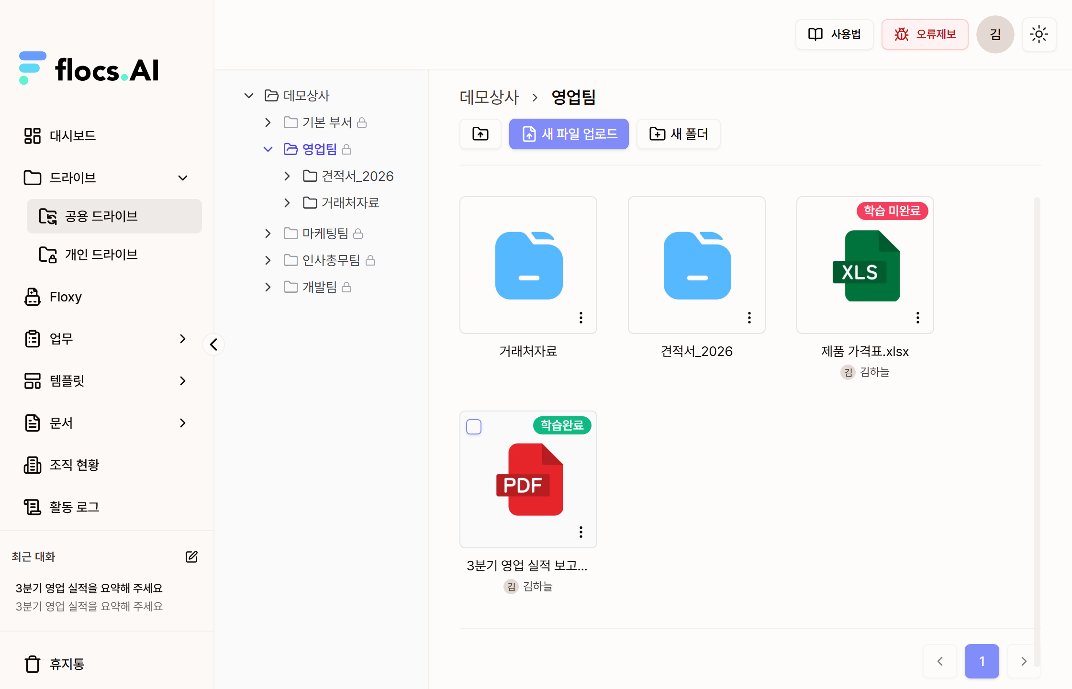Open the 김 user avatar menu

(995, 34)
